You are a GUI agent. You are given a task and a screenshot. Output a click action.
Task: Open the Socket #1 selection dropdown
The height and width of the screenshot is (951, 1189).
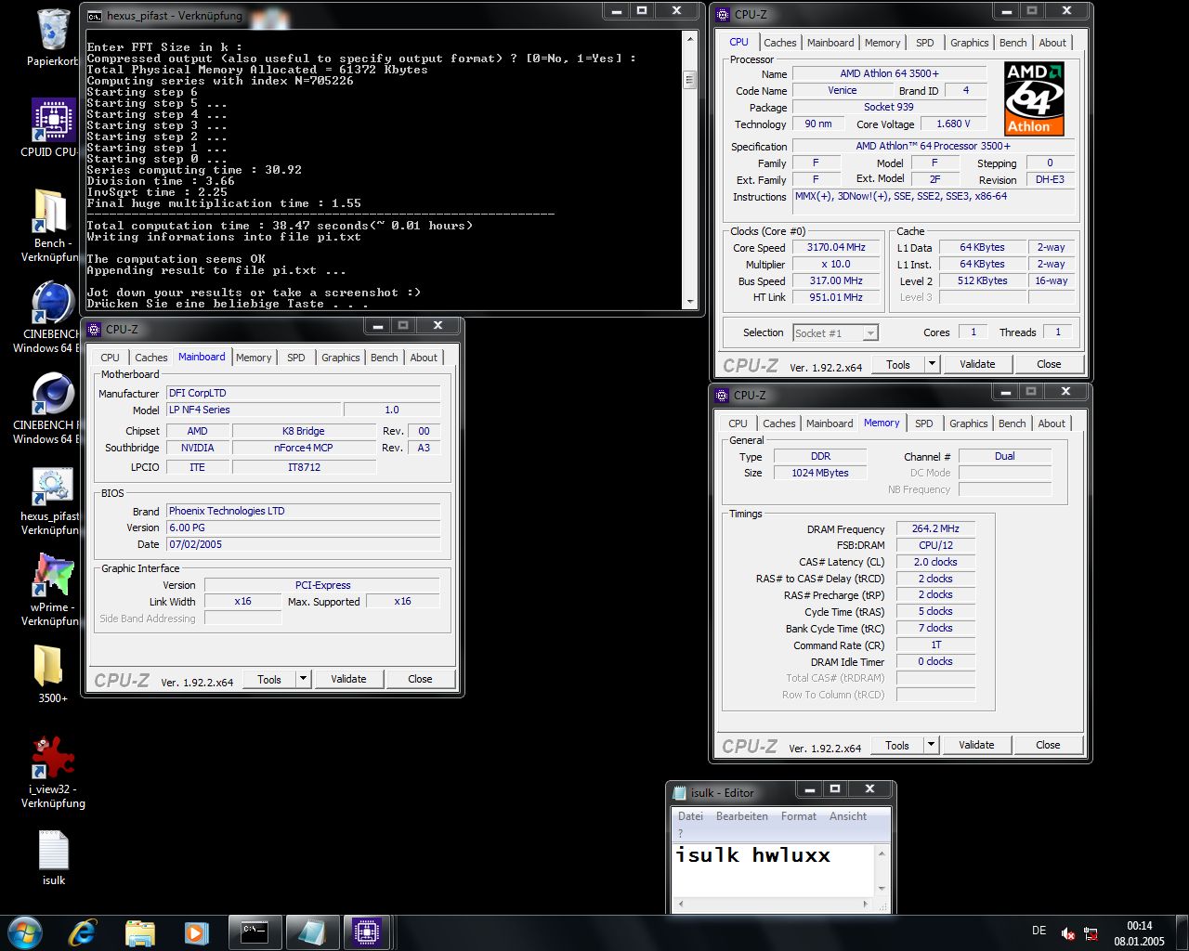(x=835, y=332)
